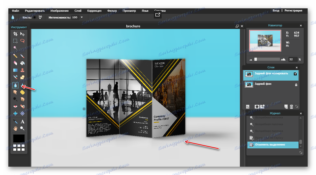The image size is (316, 175).
Task: Select the Type text tool
Action: [22, 122]
